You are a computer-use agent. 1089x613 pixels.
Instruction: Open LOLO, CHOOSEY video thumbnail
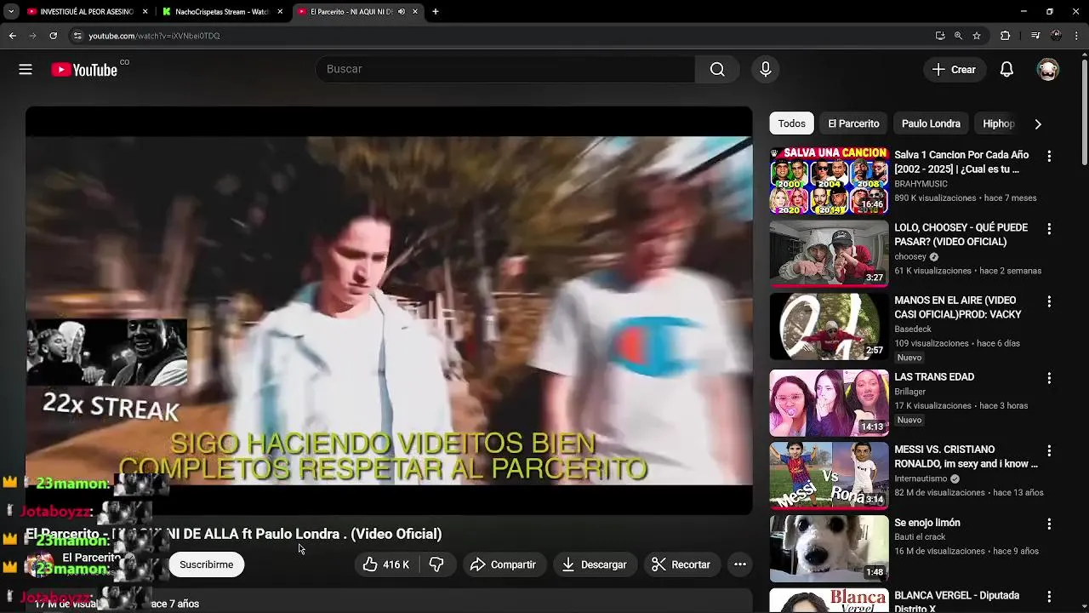coord(829,253)
